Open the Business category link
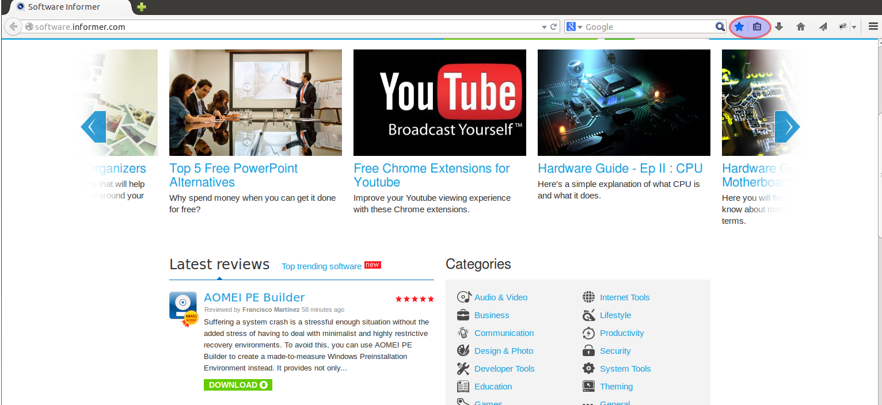This screenshot has width=882, height=405. (x=492, y=315)
